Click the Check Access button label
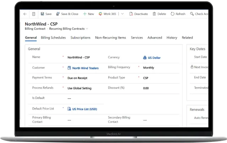 201,14
